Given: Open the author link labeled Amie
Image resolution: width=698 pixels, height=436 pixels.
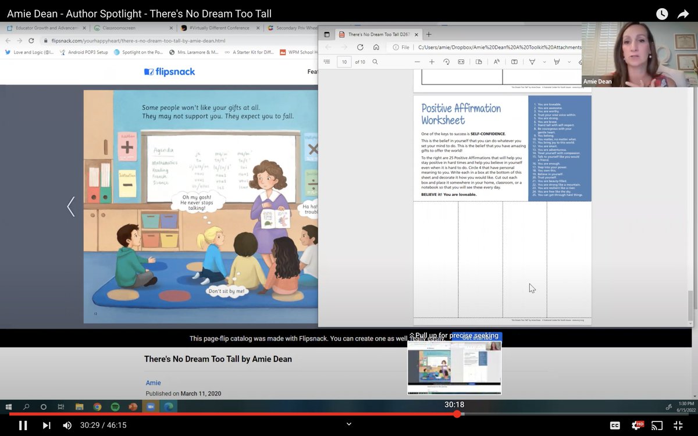Looking at the screenshot, I should [x=153, y=383].
